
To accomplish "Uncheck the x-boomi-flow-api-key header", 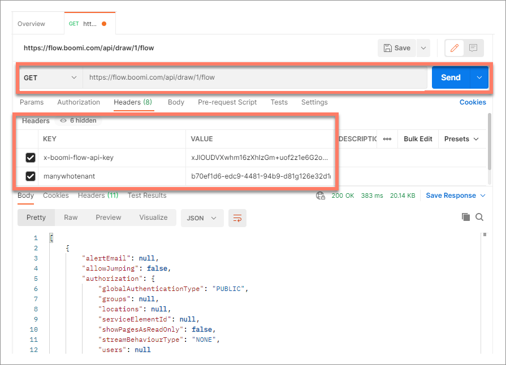I will click(31, 158).
